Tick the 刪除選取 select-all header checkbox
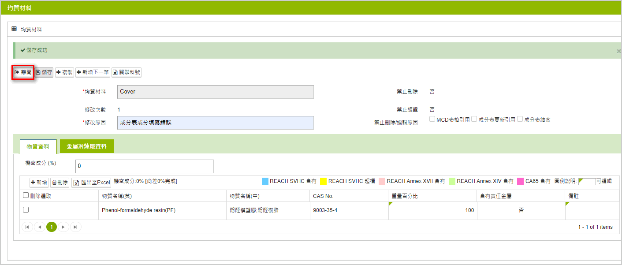The image size is (622, 265). pyautogui.click(x=26, y=195)
